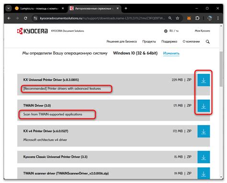The height and width of the screenshot is (183, 227).
Task: Download TWAIN scanner driver zip
Action: 204,173
